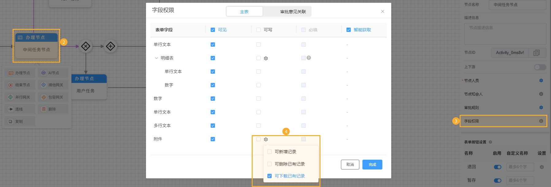The image size is (551, 187).
Task: Add a 结束节点 from the palette
Action: point(19,85)
